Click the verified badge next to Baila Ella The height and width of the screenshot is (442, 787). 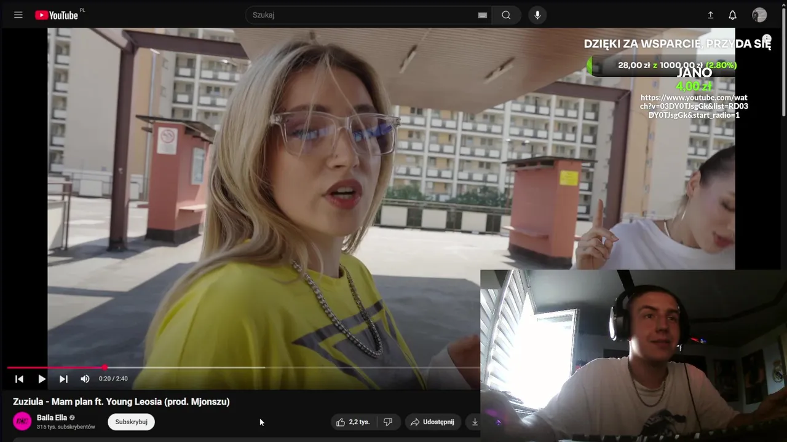72,417
